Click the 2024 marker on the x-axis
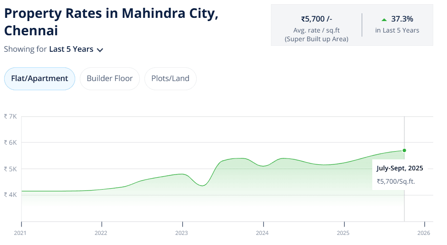 (262, 233)
